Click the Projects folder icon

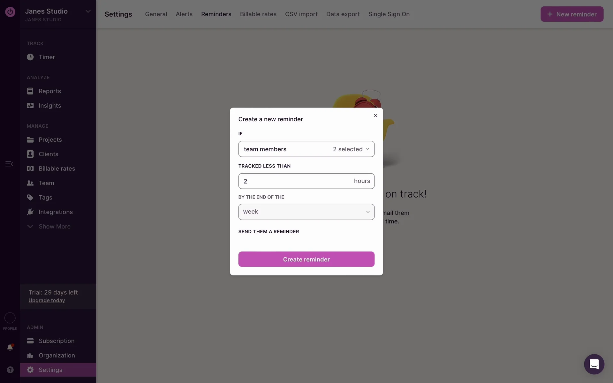(x=30, y=140)
